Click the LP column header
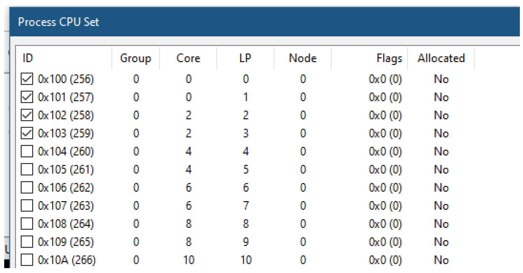Screen dimensions: 523x273 [x=245, y=58]
